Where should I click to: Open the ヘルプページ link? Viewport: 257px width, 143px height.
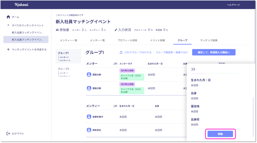[233, 5]
